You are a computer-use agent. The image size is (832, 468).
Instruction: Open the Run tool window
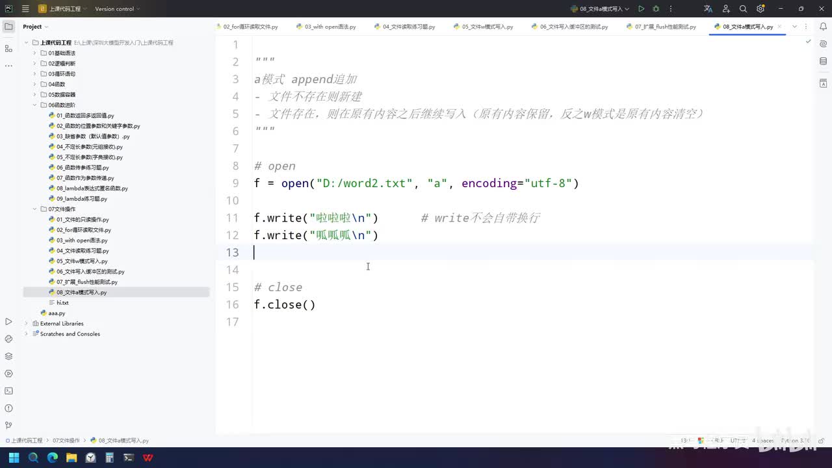coord(8,322)
